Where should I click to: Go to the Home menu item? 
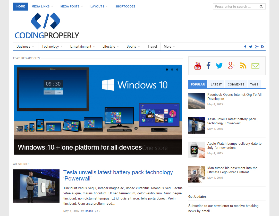coord(21,6)
